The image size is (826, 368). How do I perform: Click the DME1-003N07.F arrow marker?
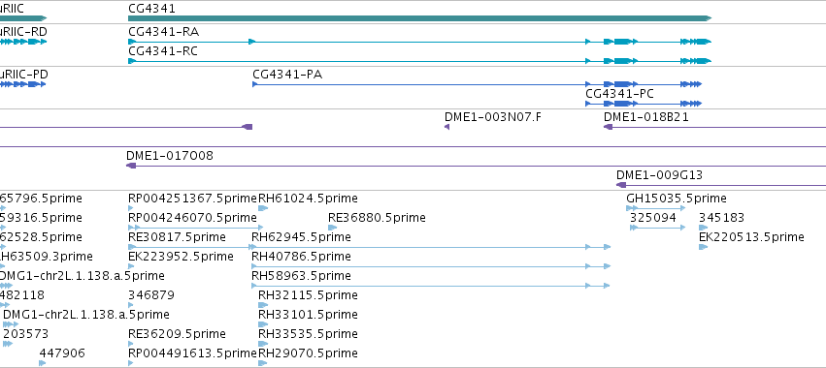point(446,127)
